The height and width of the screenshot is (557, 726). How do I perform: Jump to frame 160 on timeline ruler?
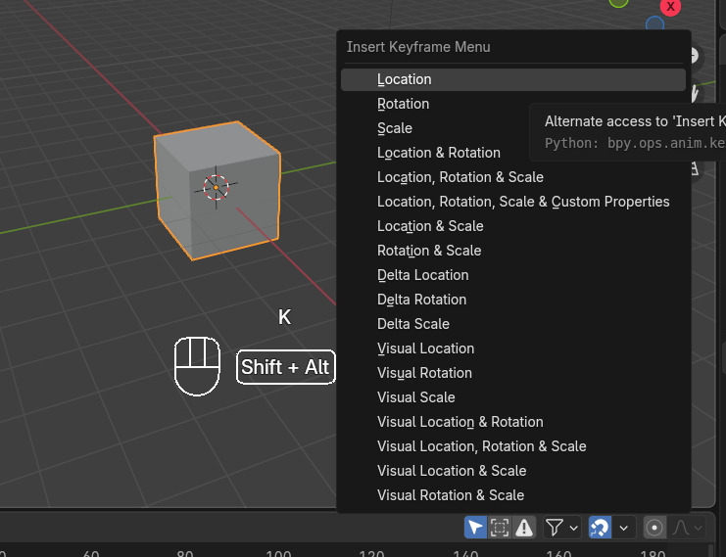point(558,553)
